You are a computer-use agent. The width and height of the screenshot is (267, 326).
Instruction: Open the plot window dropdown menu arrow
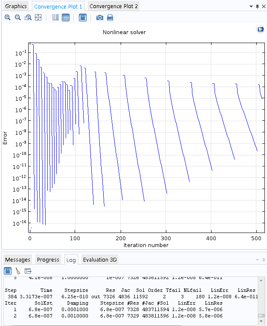(251, 7)
